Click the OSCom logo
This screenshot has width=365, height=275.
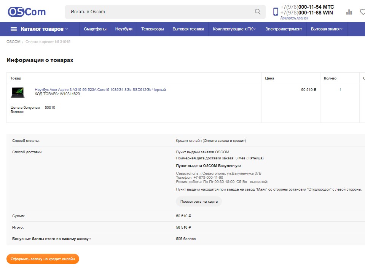(x=27, y=12)
